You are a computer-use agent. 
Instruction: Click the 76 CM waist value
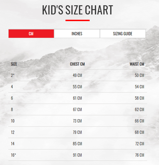pyautogui.click(x=140, y=155)
